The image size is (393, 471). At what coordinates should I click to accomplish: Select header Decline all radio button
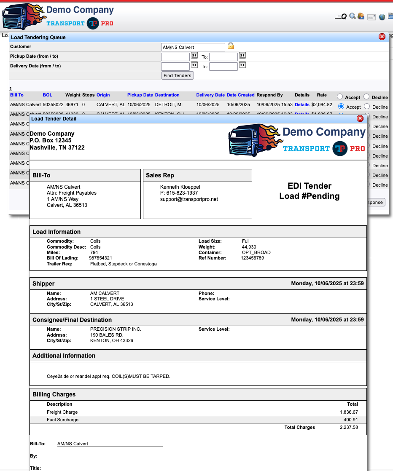[367, 97]
